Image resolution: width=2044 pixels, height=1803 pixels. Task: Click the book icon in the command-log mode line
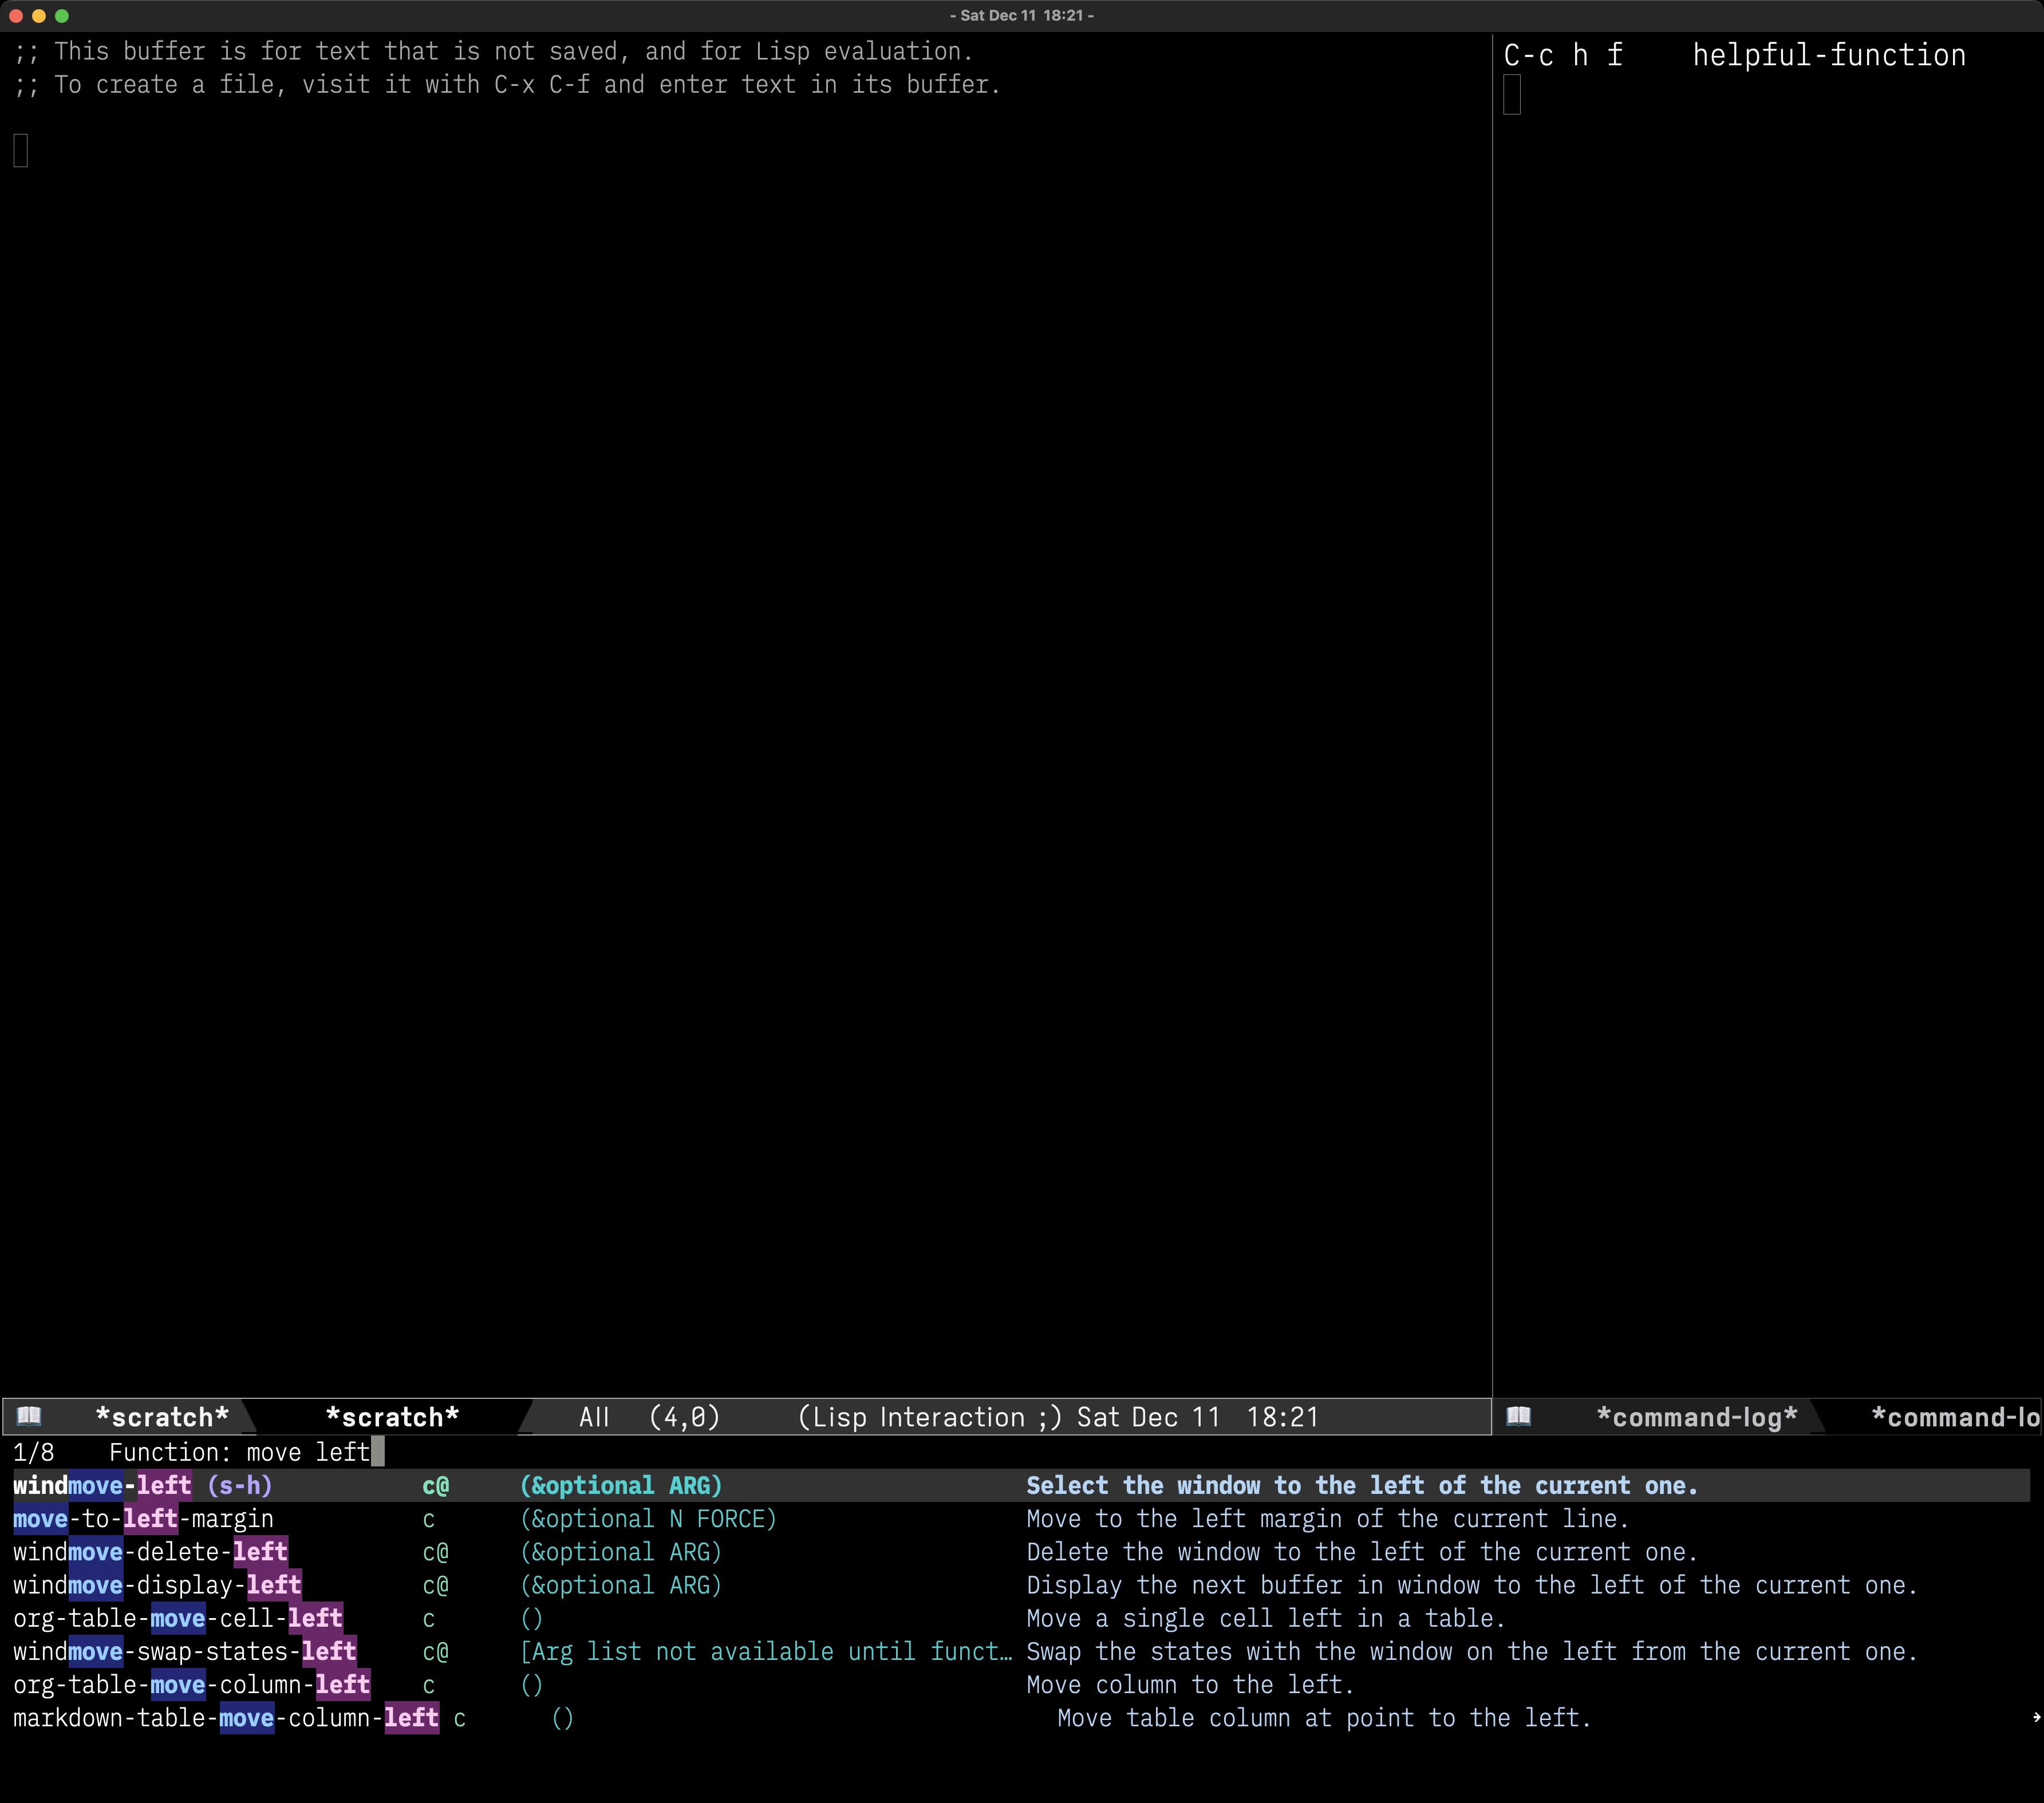[x=1519, y=1416]
